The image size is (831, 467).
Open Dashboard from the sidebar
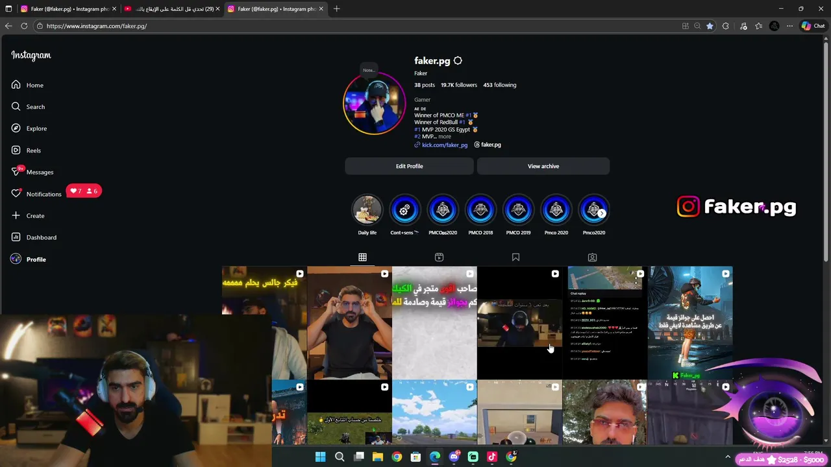point(34,237)
